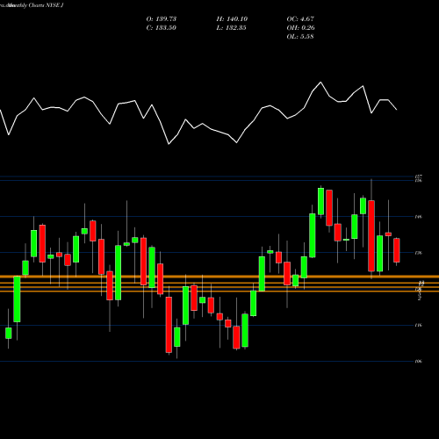Click the 106 price axis label
This screenshot has width=439, height=439.
coord(419,362)
